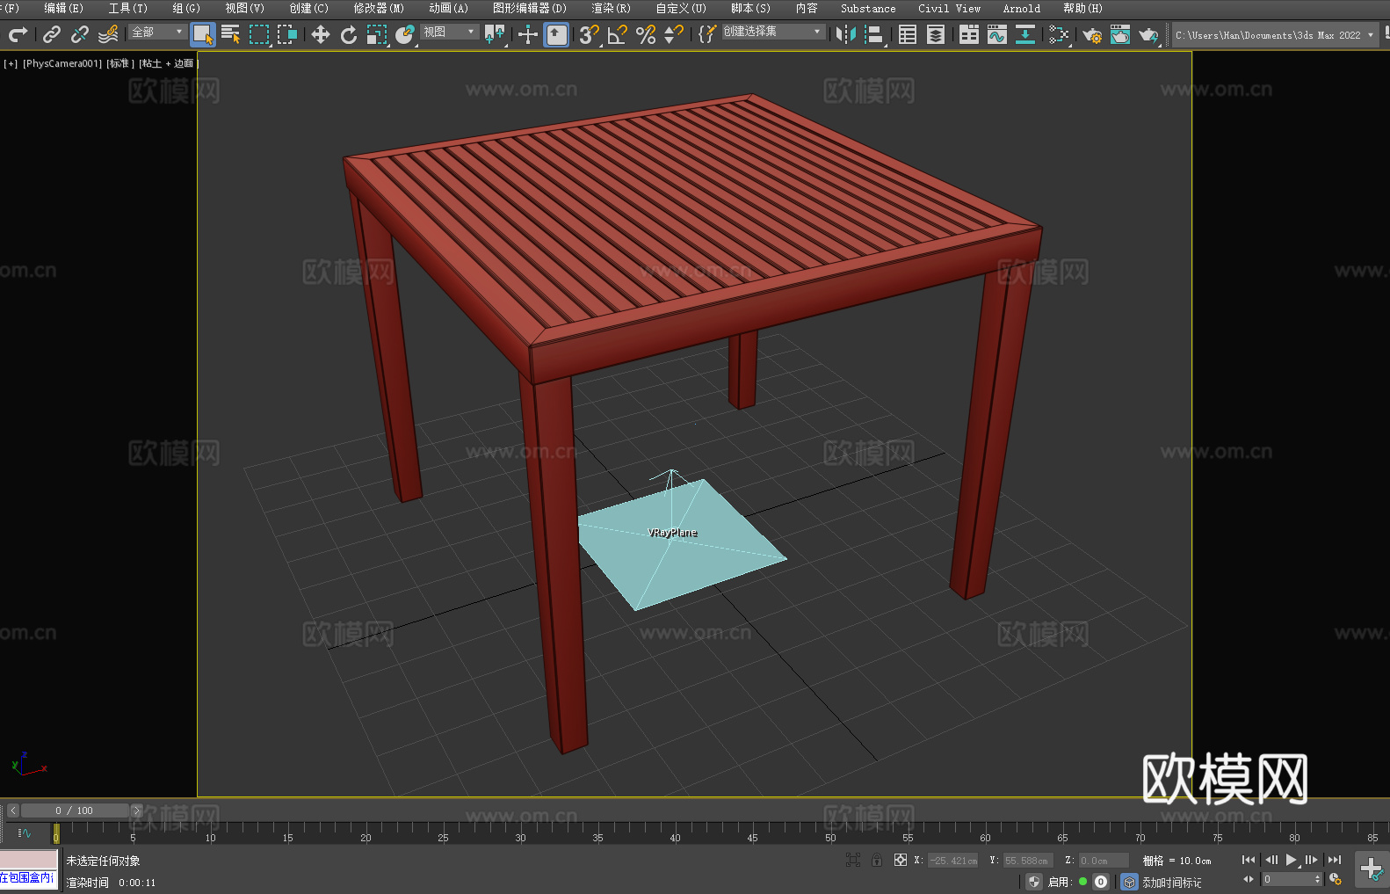
Task: Activate the Select and Link tool
Action: [x=52, y=34]
